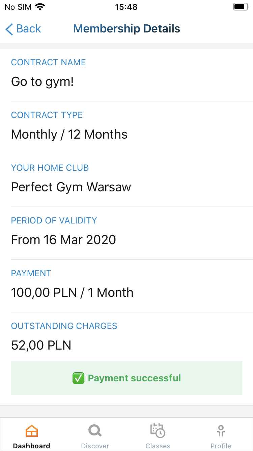This screenshot has height=451, width=253.
Task: Tap the back chevron arrow
Action: click(x=9, y=29)
